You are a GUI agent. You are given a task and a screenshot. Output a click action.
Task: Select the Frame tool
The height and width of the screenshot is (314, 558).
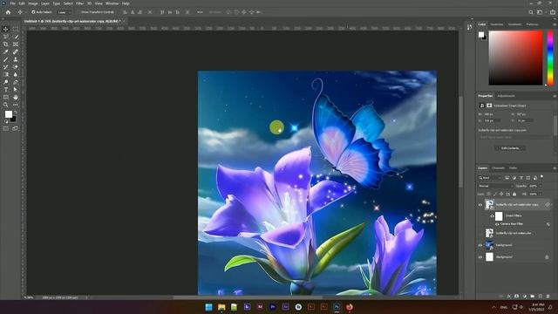pyautogui.click(x=16, y=44)
